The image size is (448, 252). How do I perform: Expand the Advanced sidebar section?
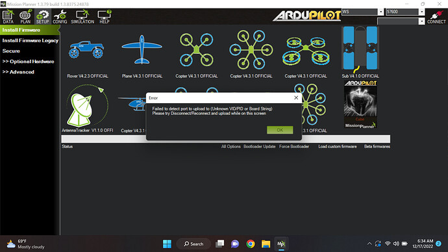(x=18, y=72)
